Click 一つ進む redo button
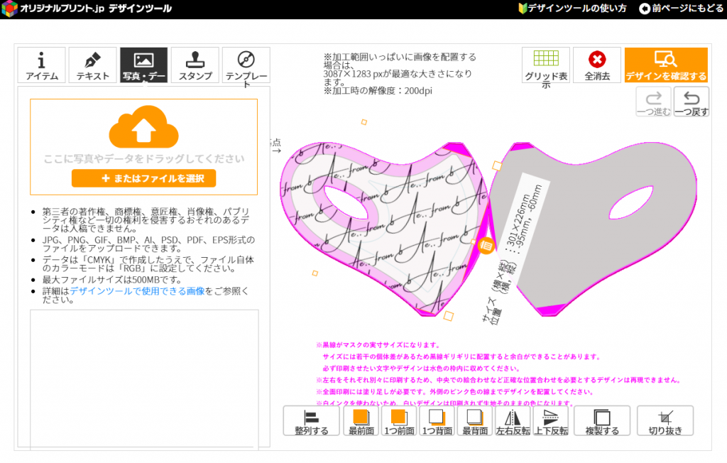Screen dimensions: 727x463 coord(653,102)
